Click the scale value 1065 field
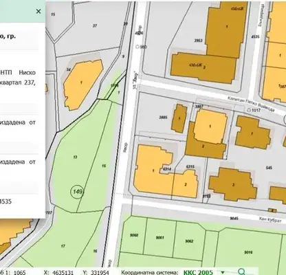 point(19,272)
